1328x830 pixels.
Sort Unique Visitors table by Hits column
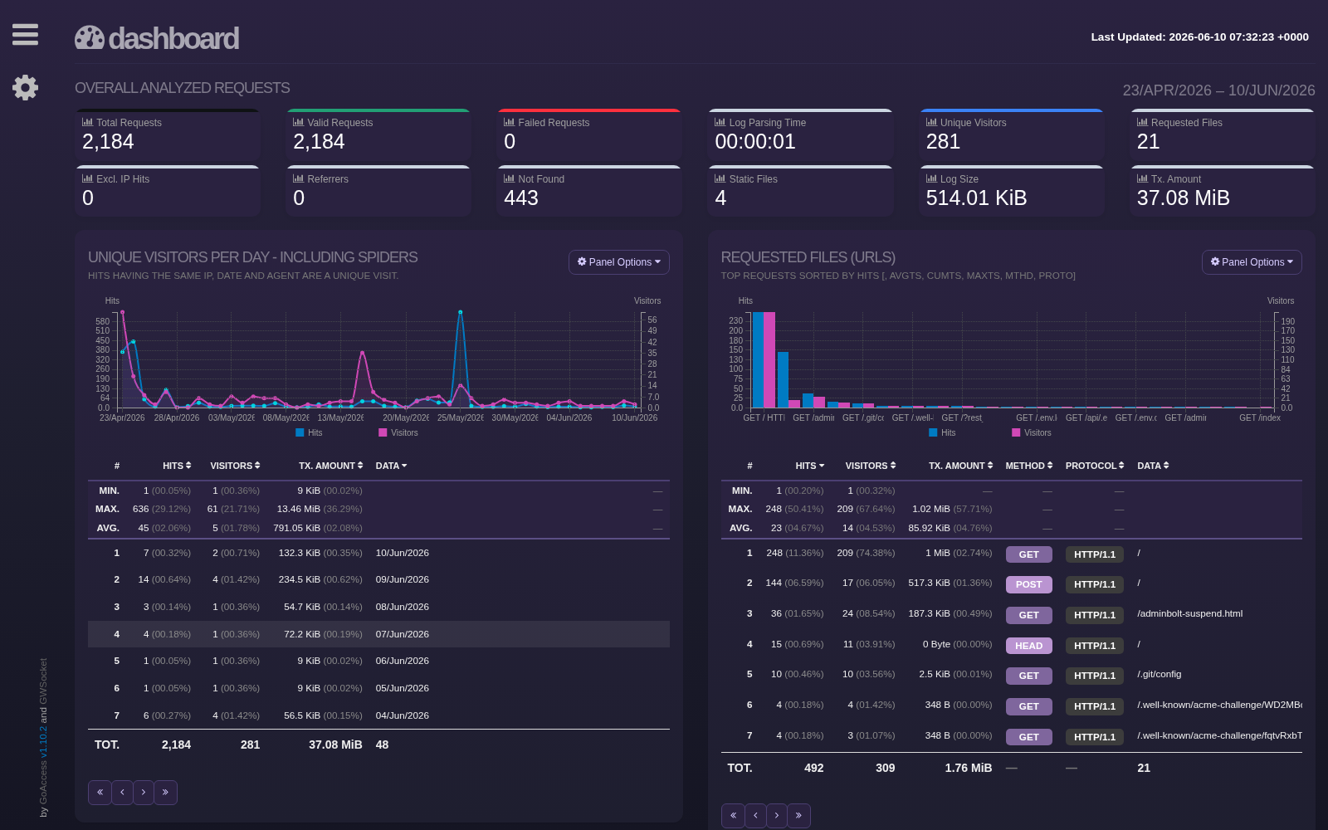177,466
